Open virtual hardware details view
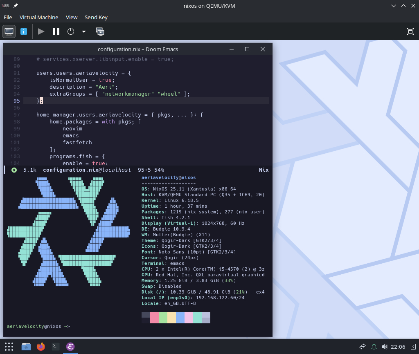 pos(24,31)
